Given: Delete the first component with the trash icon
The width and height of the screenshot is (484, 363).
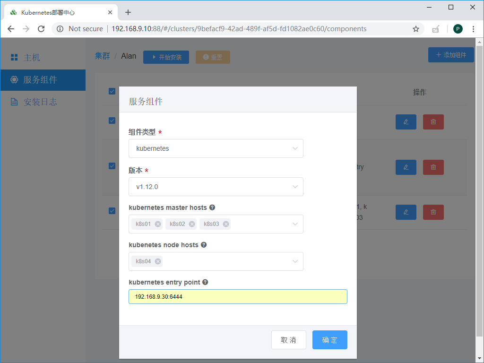Looking at the screenshot, I should (433, 121).
